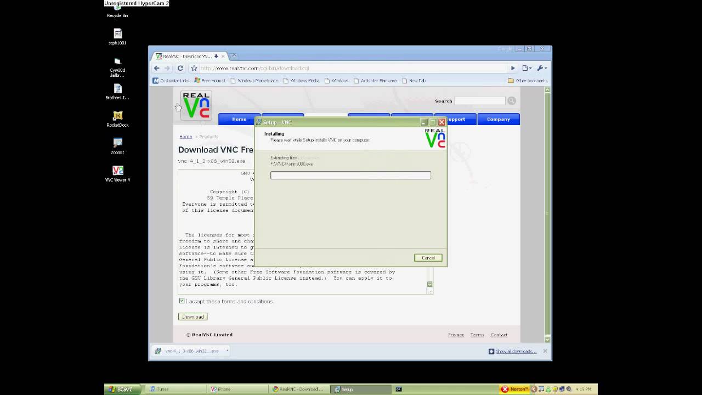Open the Support navigation tab
702x395 pixels.
[455, 119]
